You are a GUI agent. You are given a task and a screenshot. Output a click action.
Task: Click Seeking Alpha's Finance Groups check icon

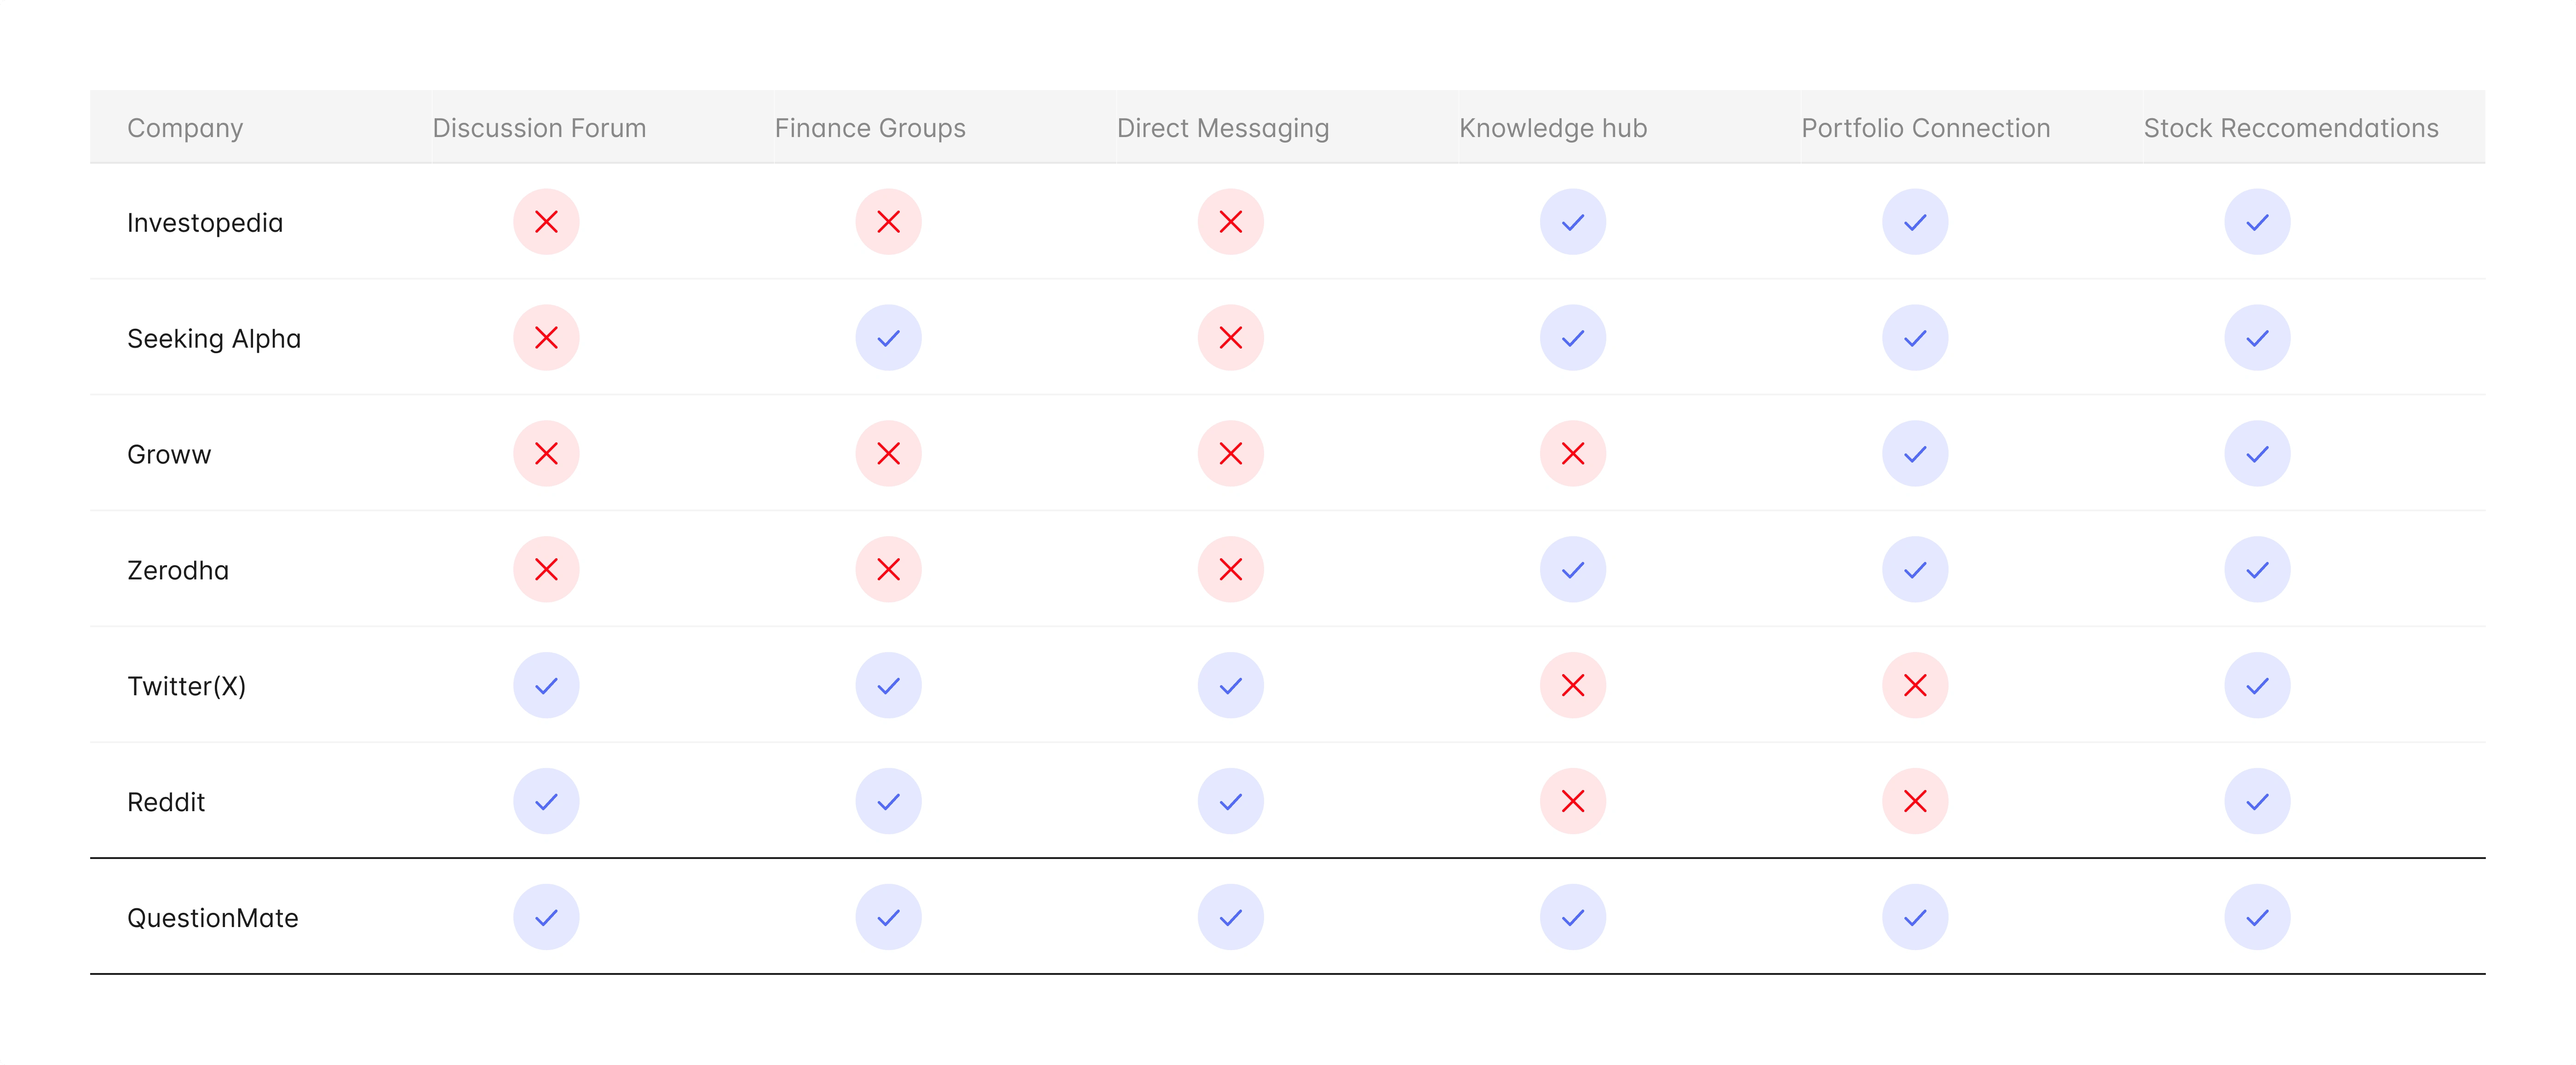tap(888, 338)
